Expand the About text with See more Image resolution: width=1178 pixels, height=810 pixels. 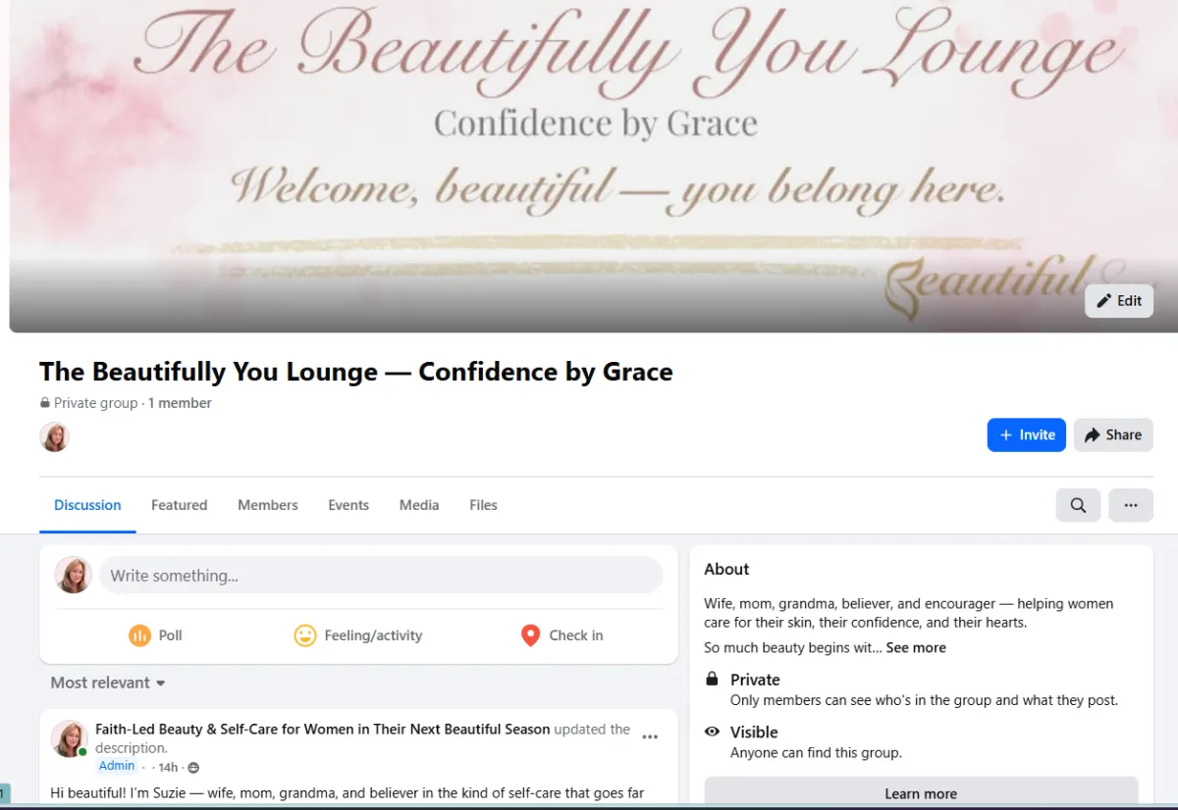coord(916,647)
